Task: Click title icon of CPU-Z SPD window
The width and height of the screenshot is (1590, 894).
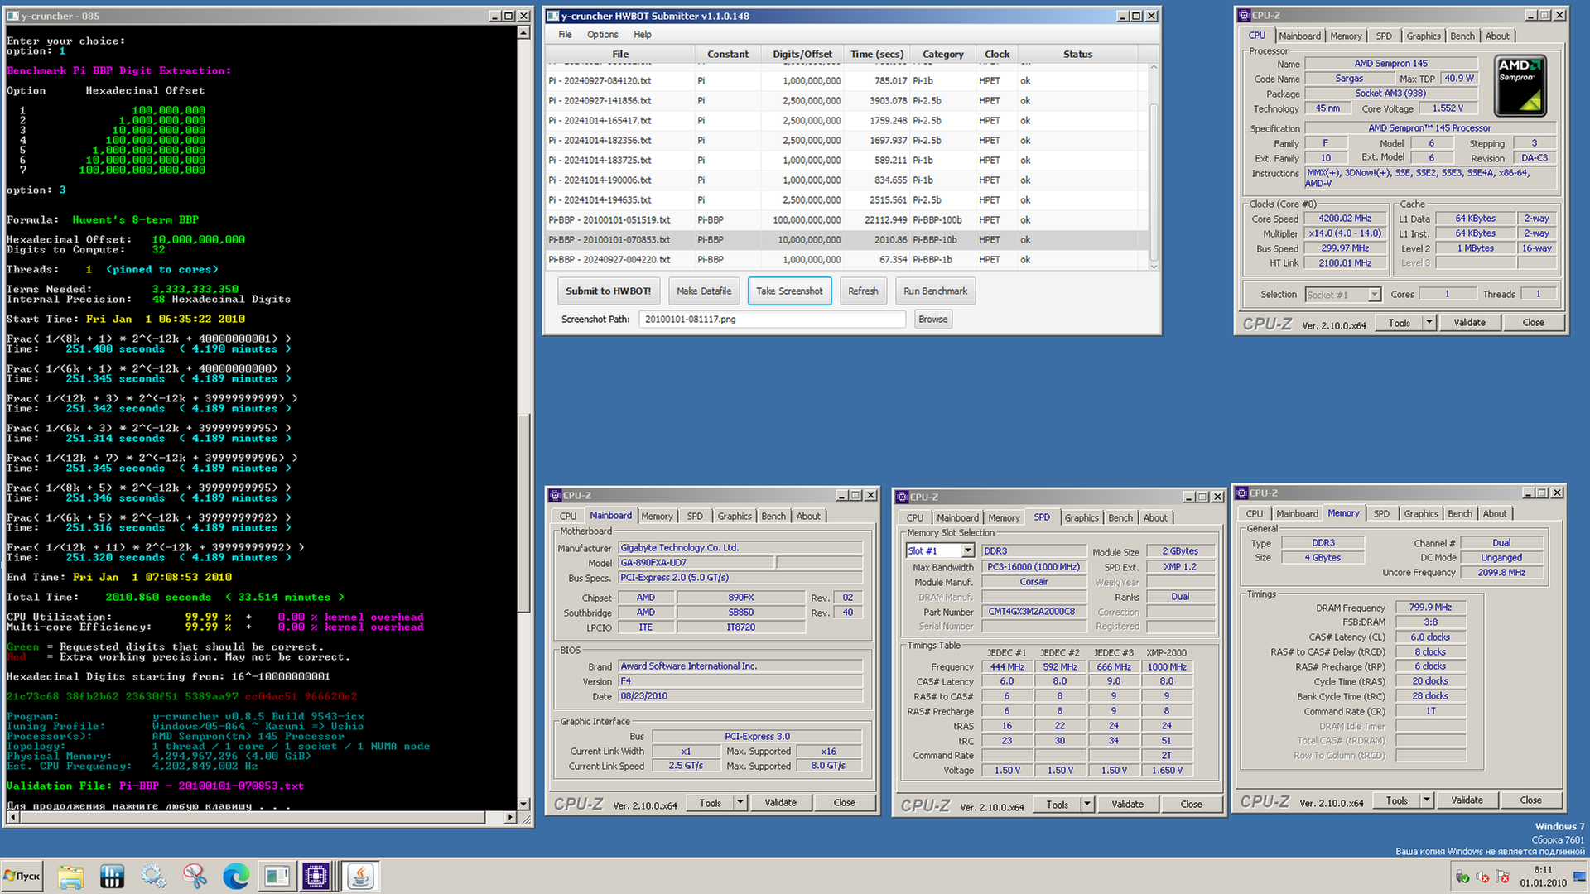Action: [x=902, y=497]
